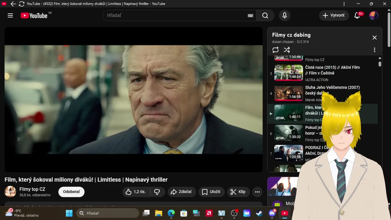391x220 pixels.
Task: Reload the page with refresh icon
Action: [21, 4]
